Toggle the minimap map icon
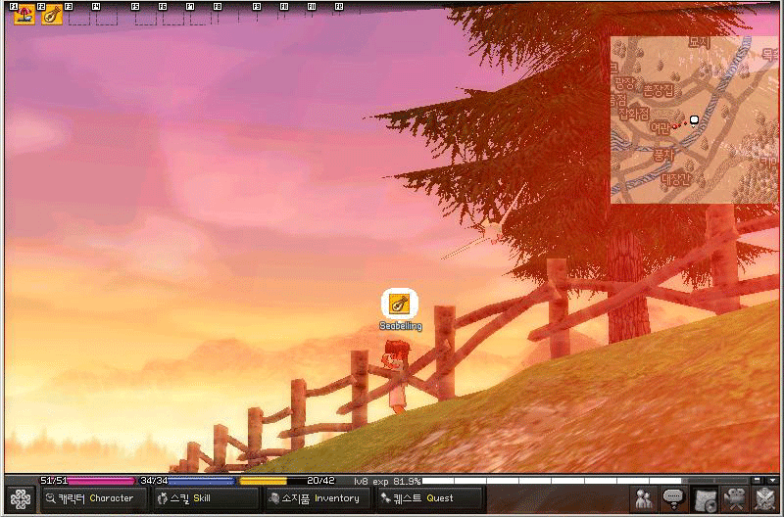 (x=705, y=498)
